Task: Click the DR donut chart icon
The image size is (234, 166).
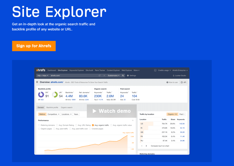Action: point(41,95)
